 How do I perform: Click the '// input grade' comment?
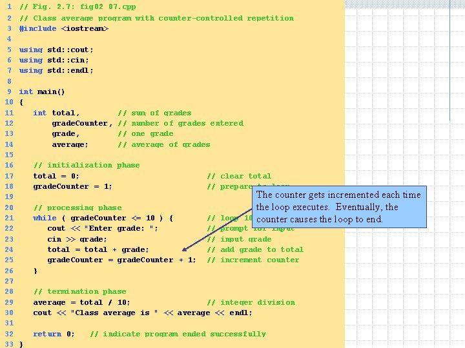click(239, 239)
